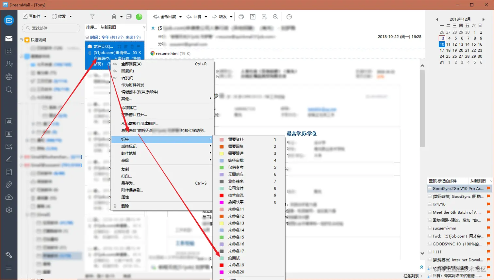Toggle flag on 1111 mail
494x280 pixels.
(x=488, y=252)
